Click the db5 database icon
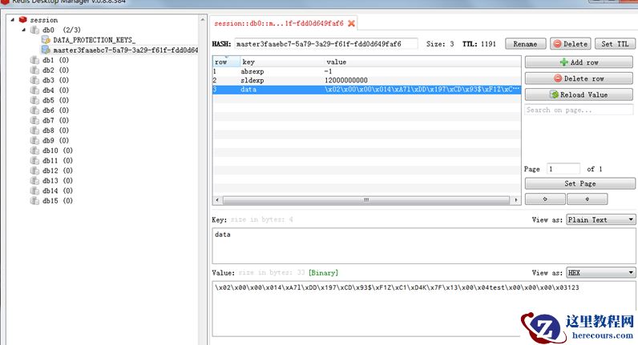Image resolution: width=638 pixels, height=345 pixels. pos(34,100)
